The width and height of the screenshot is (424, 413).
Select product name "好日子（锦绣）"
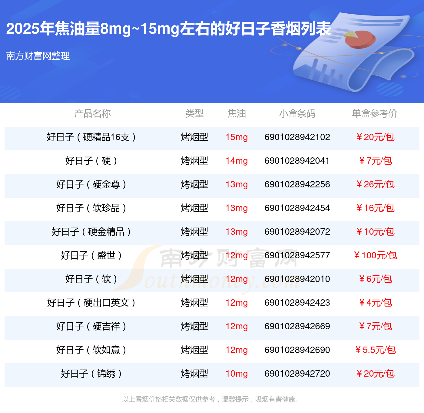(x=91, y=374)
